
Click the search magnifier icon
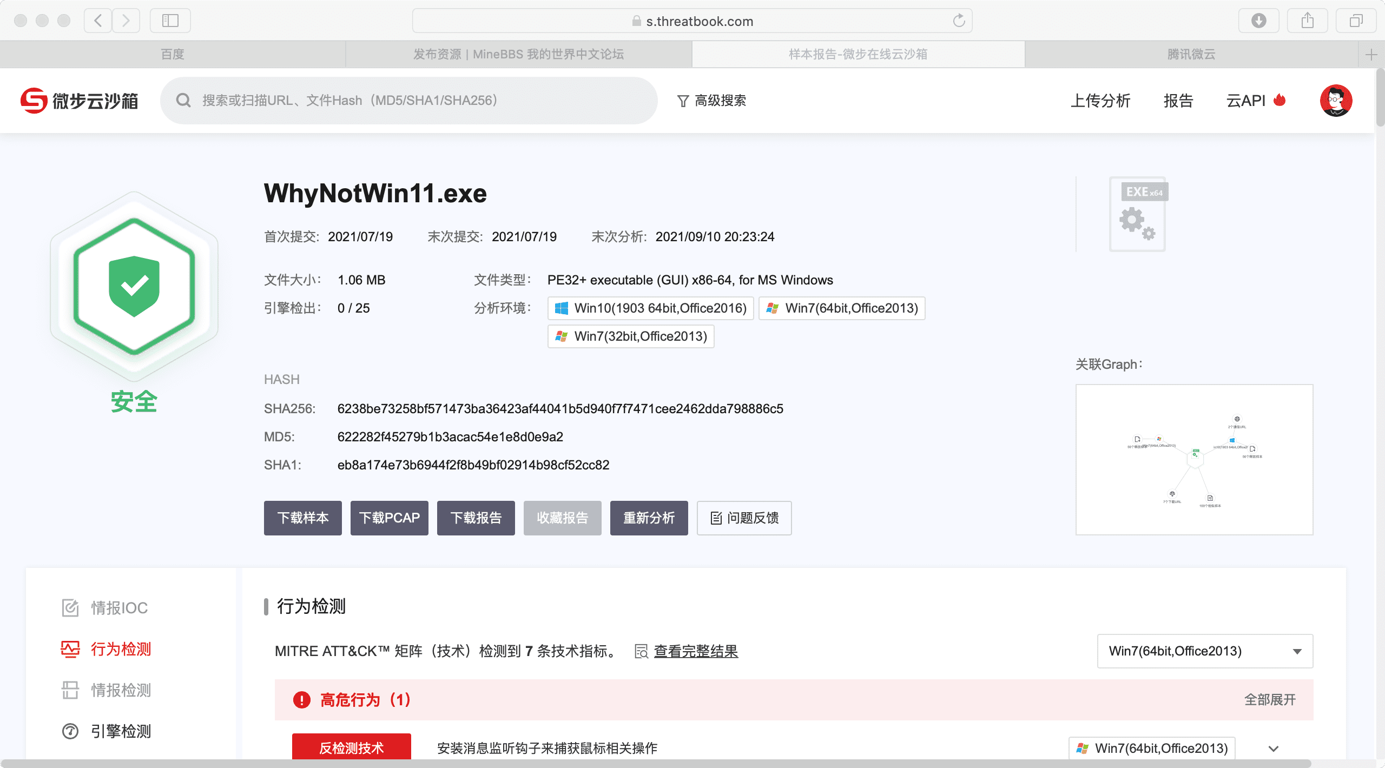(184, 101)
